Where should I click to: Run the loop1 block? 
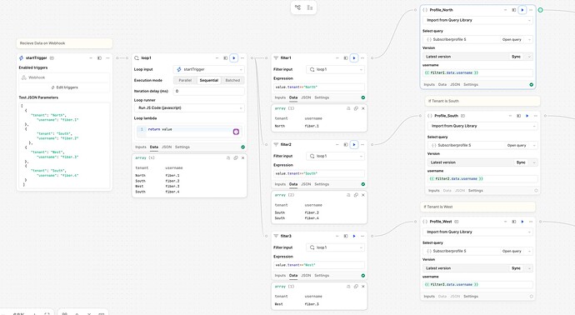point(233,58)
